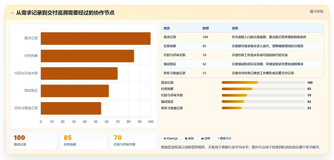This screenshot has width=334, height=160.
Task: Click the 任务拆解 progress bar showing 85
Action: pyautogui.click(x=263, y=89)
